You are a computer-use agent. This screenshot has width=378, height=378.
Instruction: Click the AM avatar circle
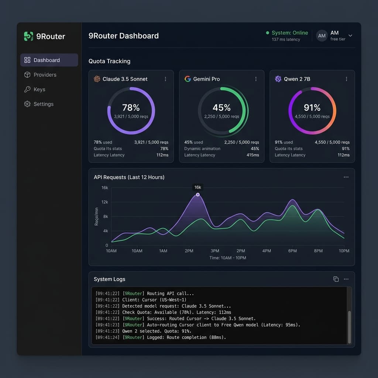click(322, 36)
